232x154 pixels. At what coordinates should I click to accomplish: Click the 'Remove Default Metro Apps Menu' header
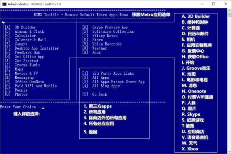(x=96, y=15)
